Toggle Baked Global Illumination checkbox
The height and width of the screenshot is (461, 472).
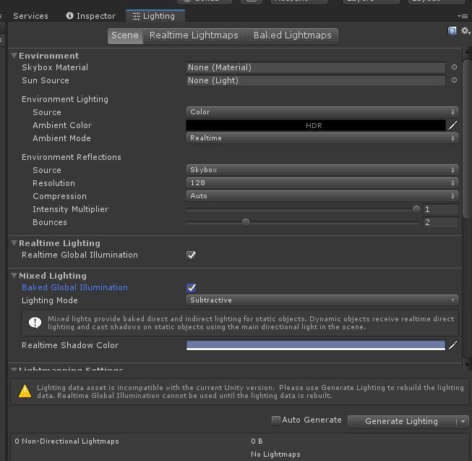click(191, 288)
